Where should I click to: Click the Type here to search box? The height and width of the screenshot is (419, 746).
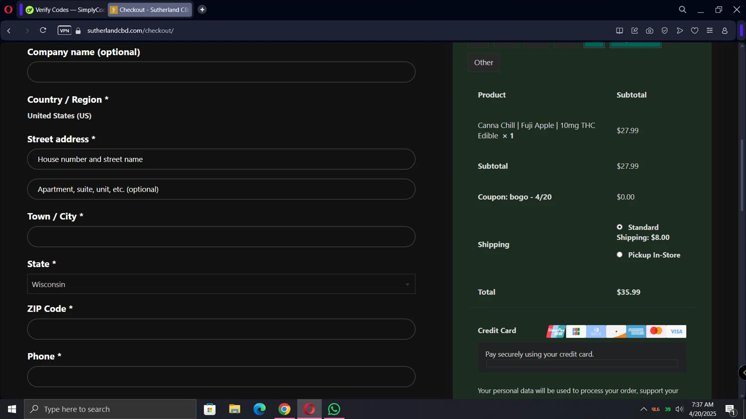[x=110, y=409]
